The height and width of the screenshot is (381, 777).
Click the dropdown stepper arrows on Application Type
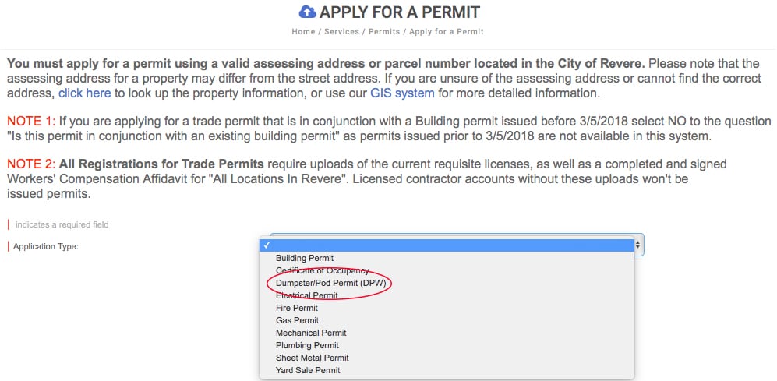coord(637,245)
